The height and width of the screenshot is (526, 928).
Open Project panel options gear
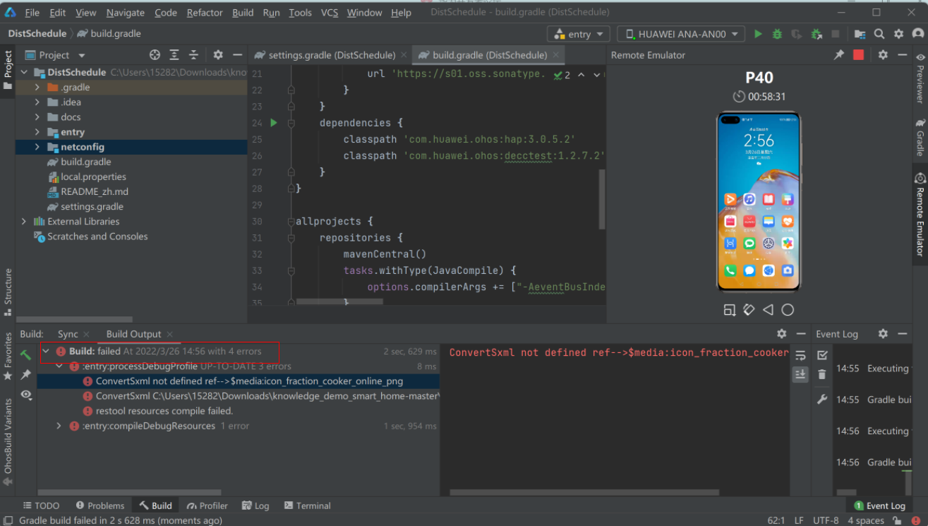tap(218, 55)
